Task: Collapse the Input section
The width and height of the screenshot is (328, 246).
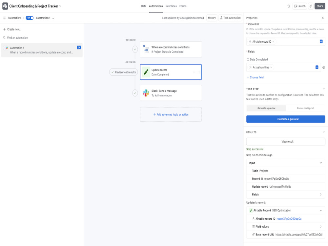Action: pyautogui.click(x=321, y=163)
